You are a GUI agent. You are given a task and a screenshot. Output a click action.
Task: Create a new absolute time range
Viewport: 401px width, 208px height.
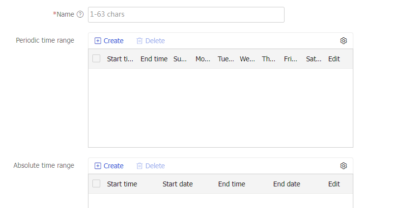(113, 166)
